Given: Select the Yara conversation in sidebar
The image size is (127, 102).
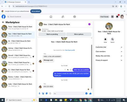Looking at the screenshot, I should (x=18, y=35).
